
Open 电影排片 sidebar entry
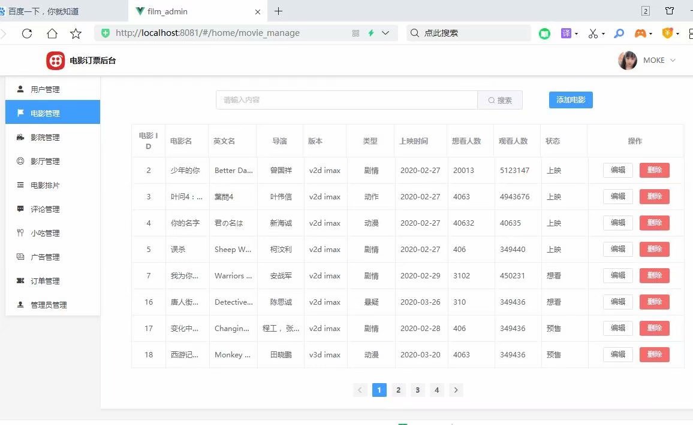tap(53, 185)
